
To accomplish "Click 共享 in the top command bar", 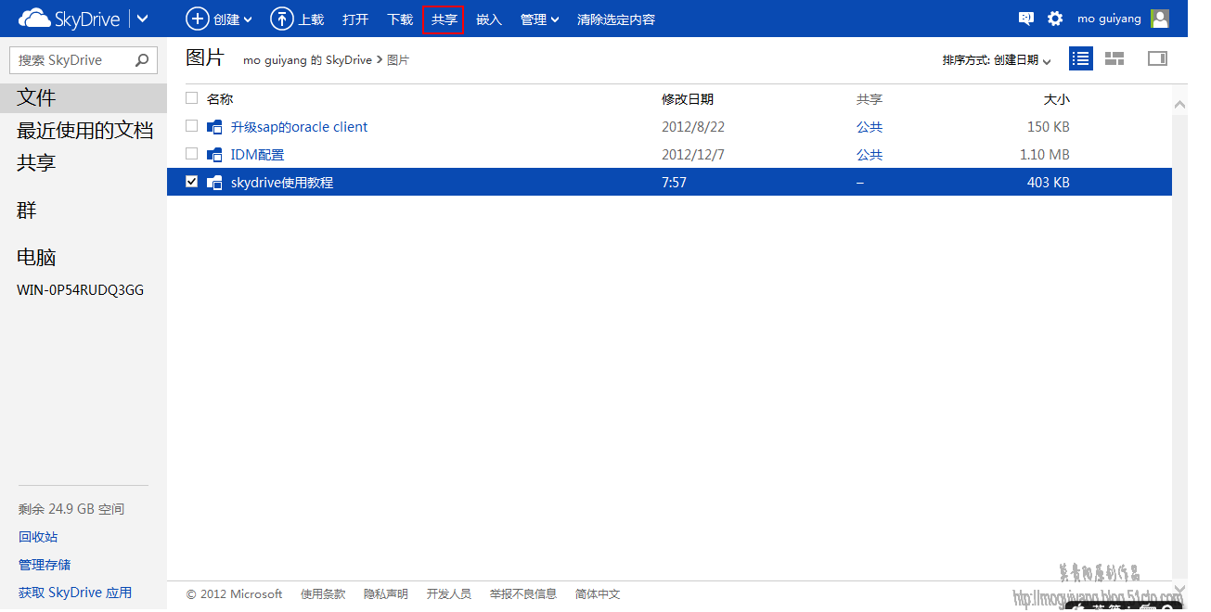I will coord(444,19).
